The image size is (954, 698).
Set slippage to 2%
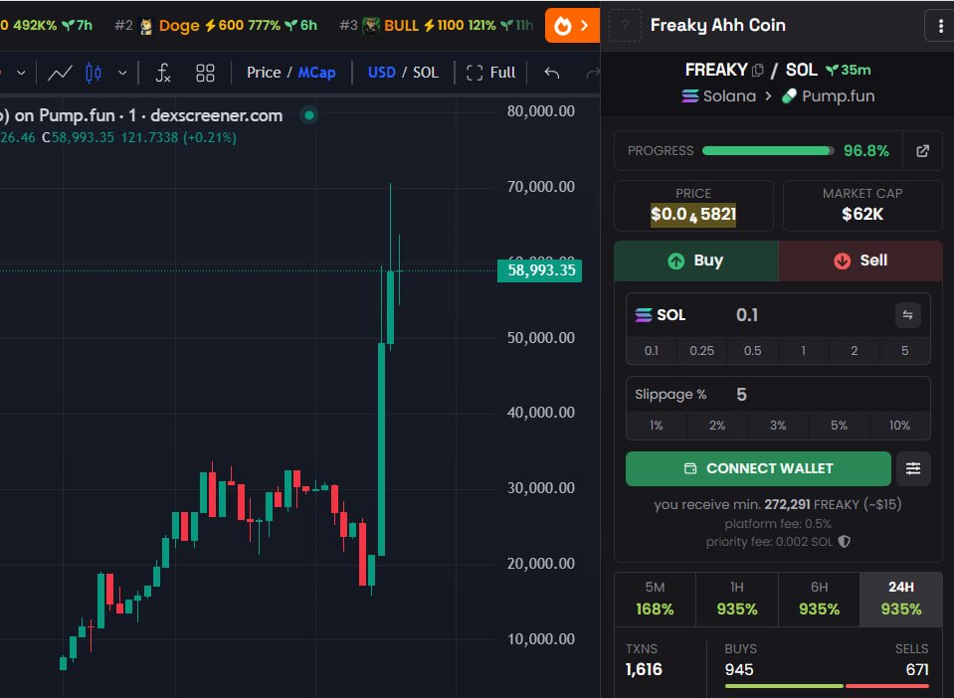pyautogui.click(x=716, y=426)
